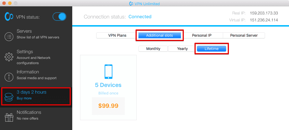The height and width of the screenshot is (130, 289).
Task: Click the VPN Unlimited title bar icon
Action: [132, 4]
